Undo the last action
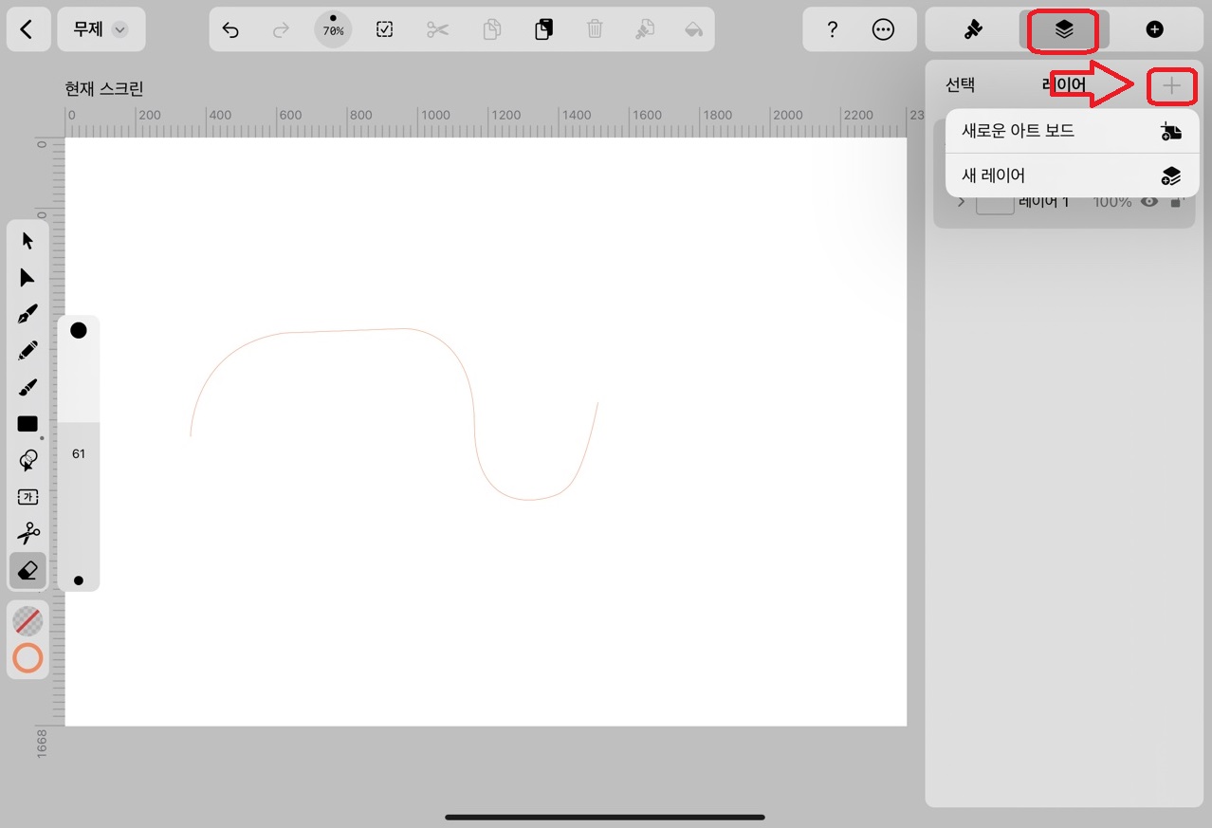This screenshot has height=828, width=1212. click(x=230, y=30)
